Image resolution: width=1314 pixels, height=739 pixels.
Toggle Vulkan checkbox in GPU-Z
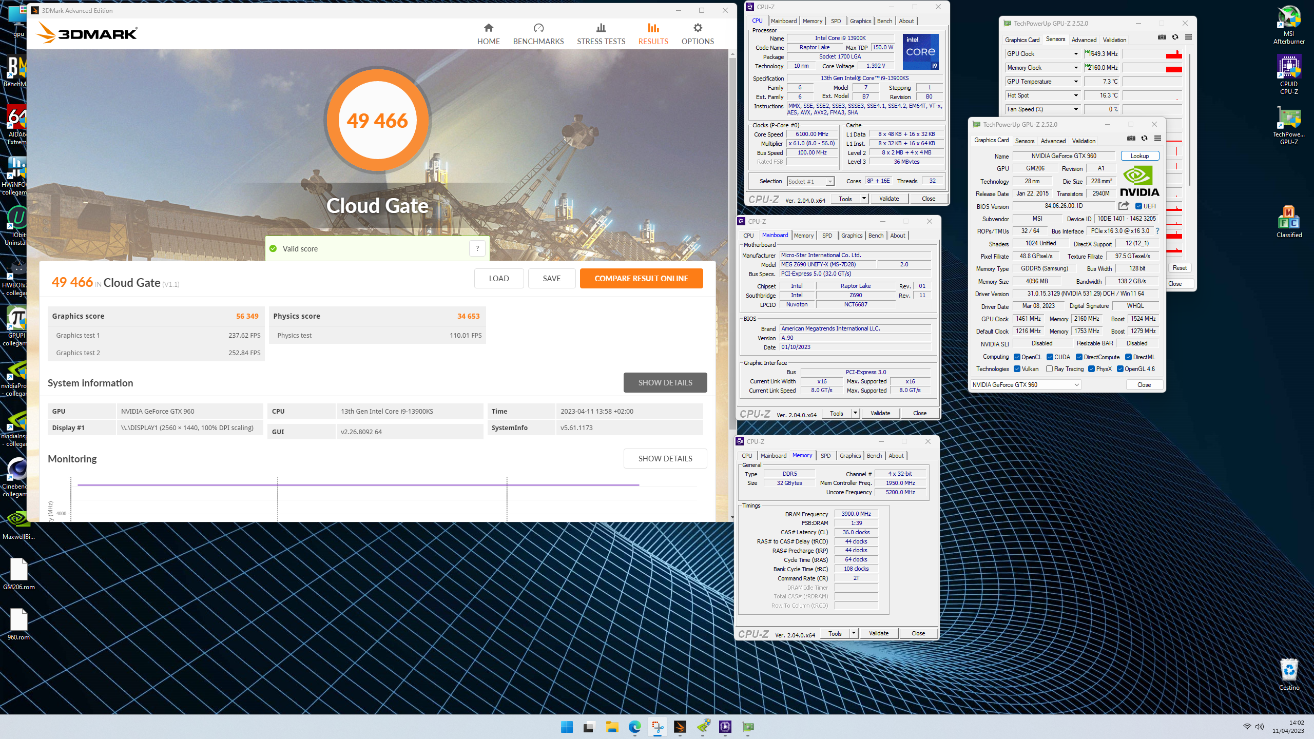pyautogui.click(x=1017, y=369)
